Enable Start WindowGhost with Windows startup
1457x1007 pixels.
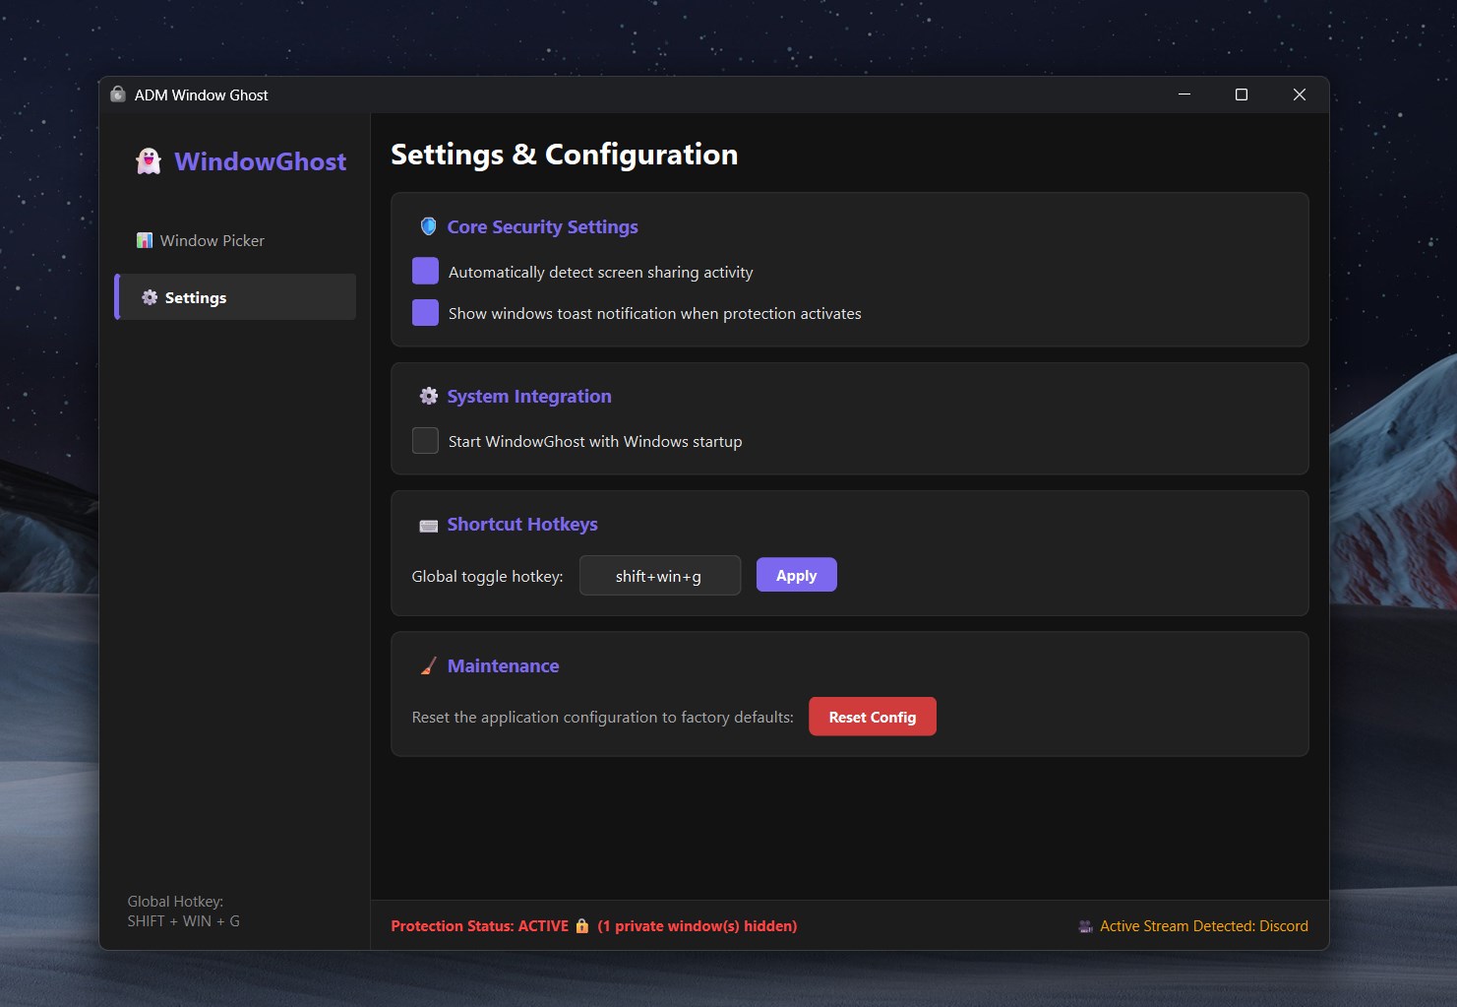[425, 440]
